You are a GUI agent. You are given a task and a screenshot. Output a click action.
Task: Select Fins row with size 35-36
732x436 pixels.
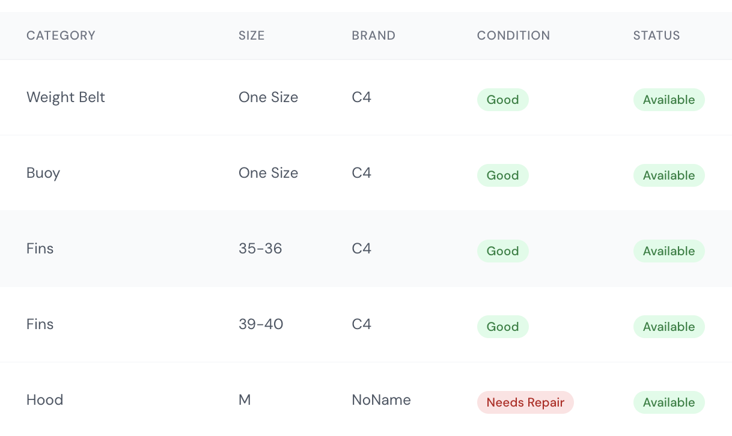tap(40, 249)
